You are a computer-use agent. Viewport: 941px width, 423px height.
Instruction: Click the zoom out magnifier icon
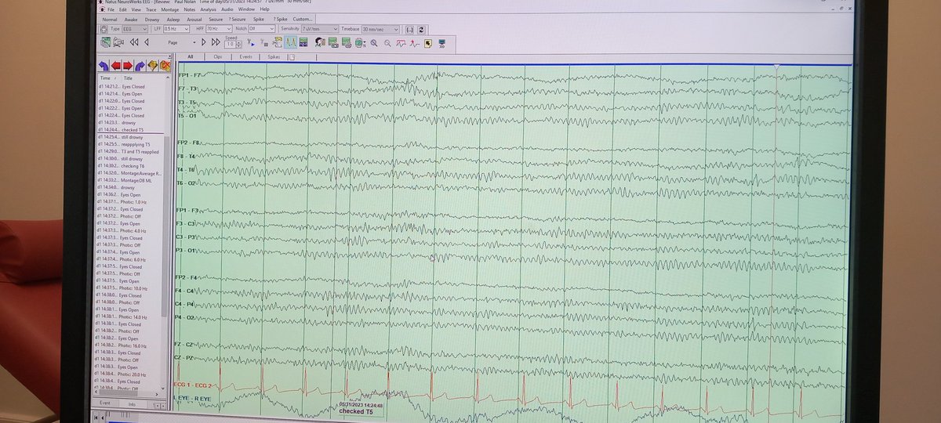point(387,42)
